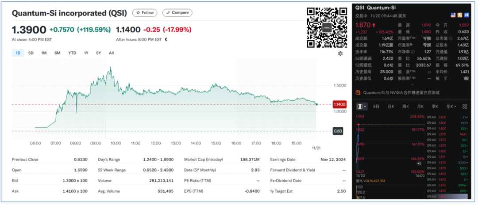This screenshot has height=205, width=478.
Task: Follow the Quantum-Si stock
Action: [x=145, y=13]
